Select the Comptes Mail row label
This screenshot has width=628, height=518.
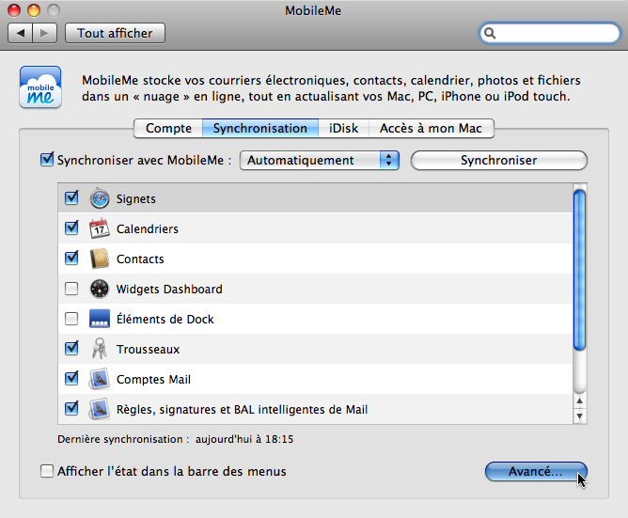[153, 380]
